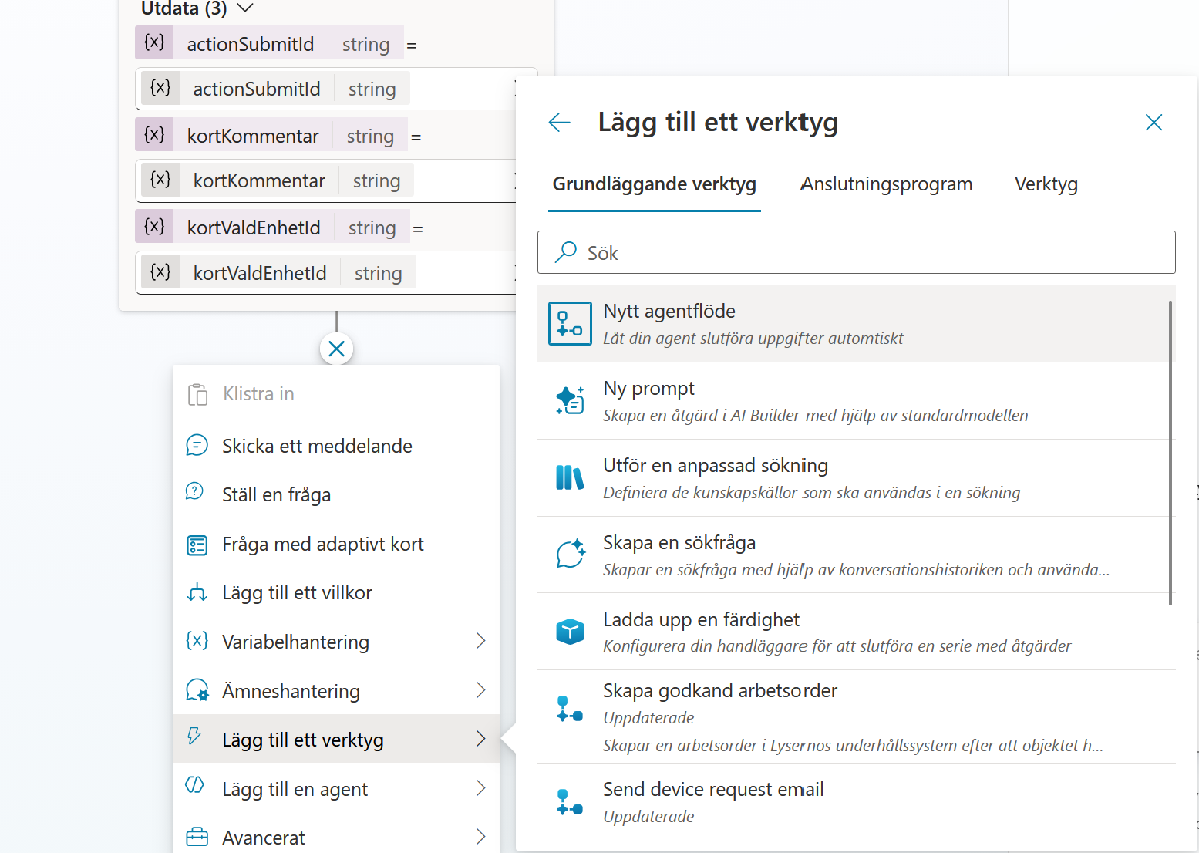Collapse the Utdata (3) section chevron
This screenshot has height=853, width=1199.
(x=244, y=8)
